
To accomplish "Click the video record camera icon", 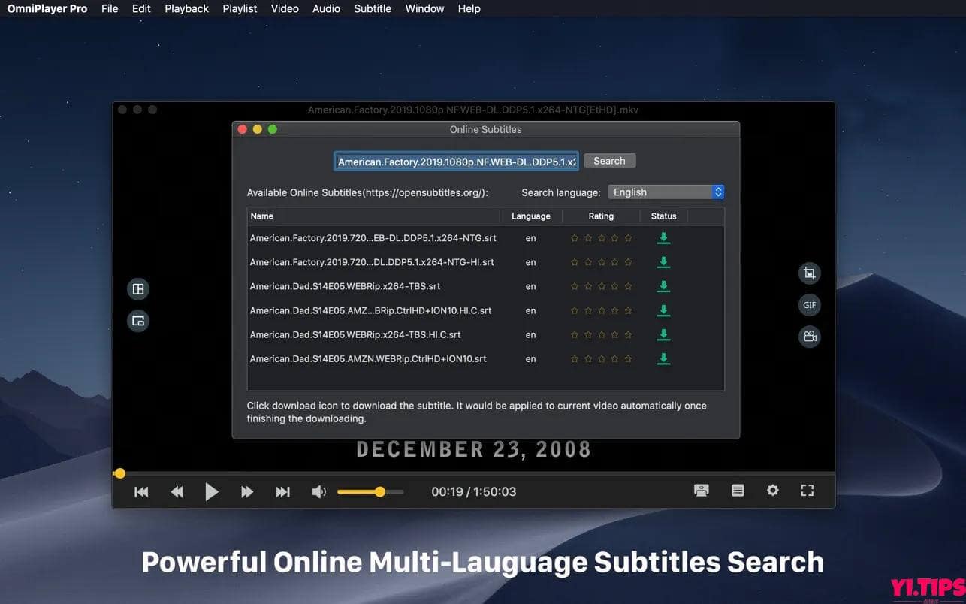I will pos(809,337).
